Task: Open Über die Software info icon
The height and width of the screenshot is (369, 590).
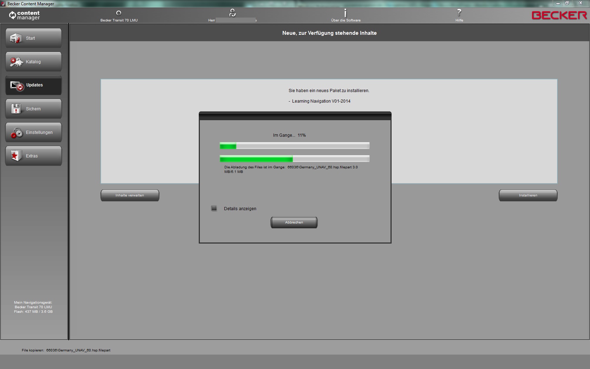Action: pos(346,13)
